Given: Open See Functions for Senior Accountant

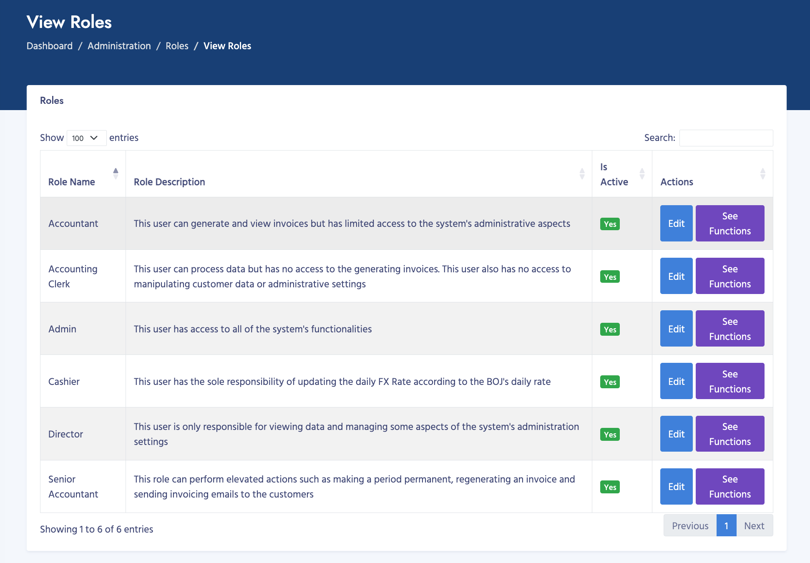Looking at the screenshot, I should click(x=730, y=486).
